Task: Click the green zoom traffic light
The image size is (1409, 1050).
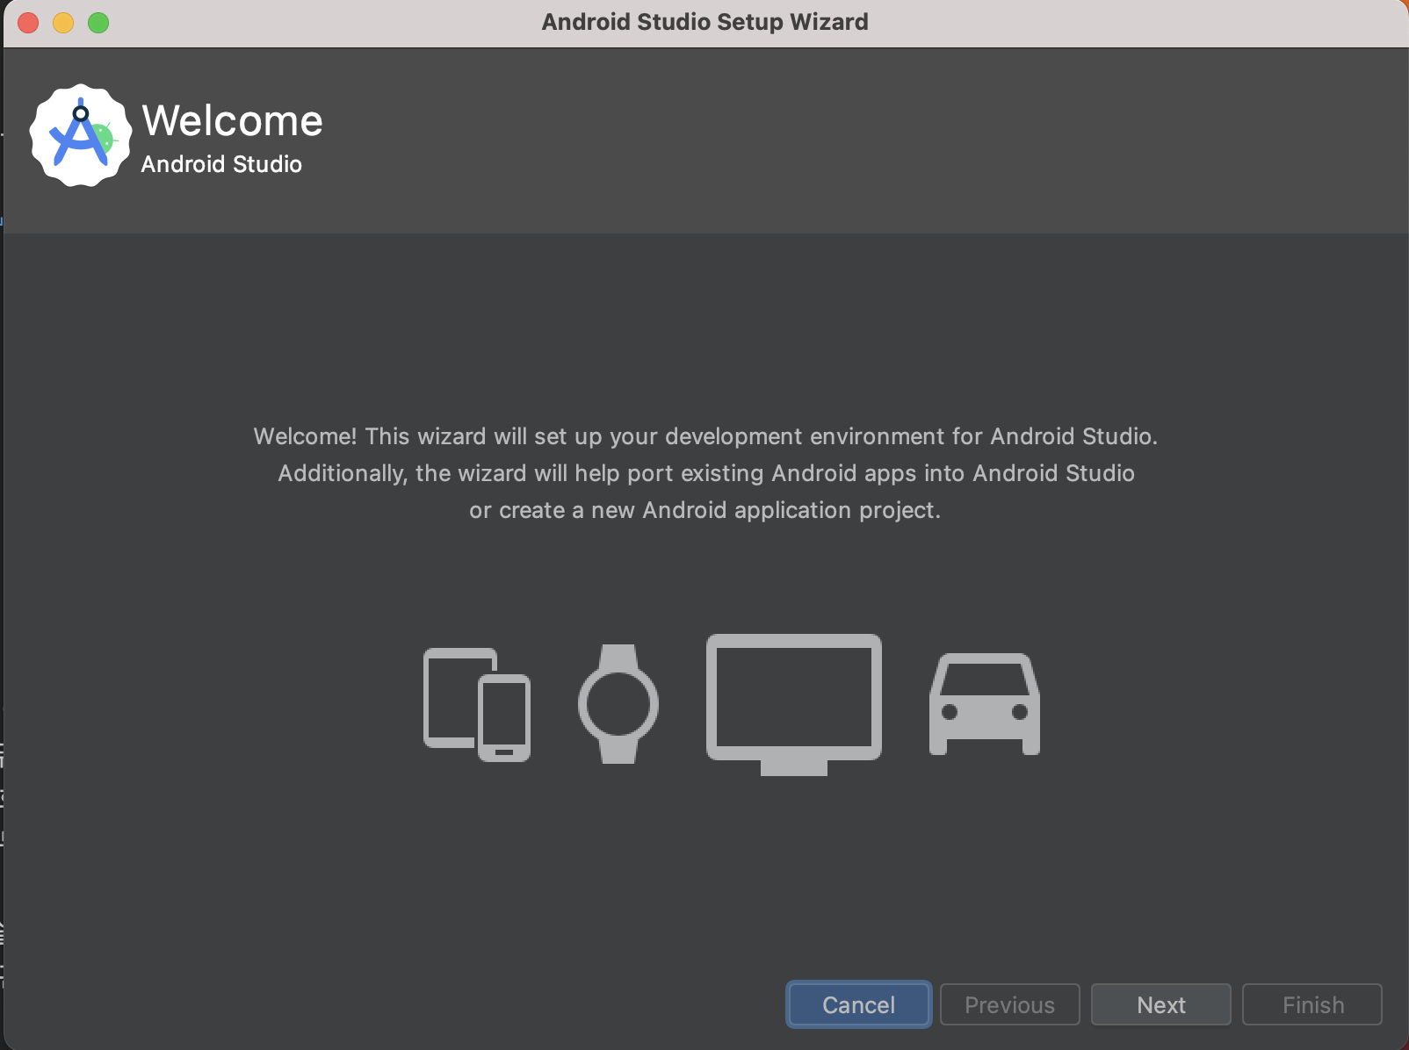Action: click(x=99, y=23)
